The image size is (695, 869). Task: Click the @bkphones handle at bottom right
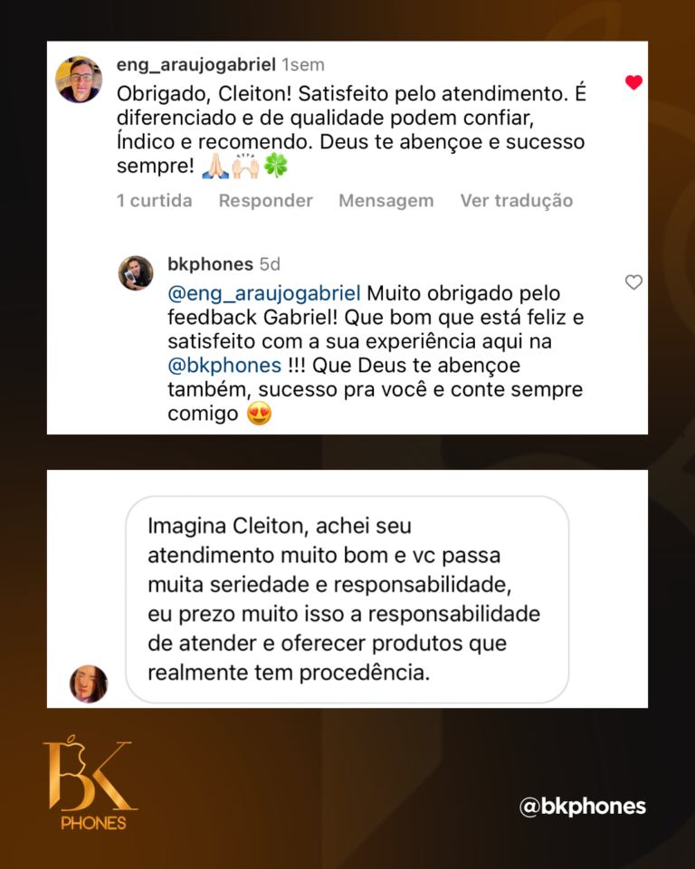[583, 807]
